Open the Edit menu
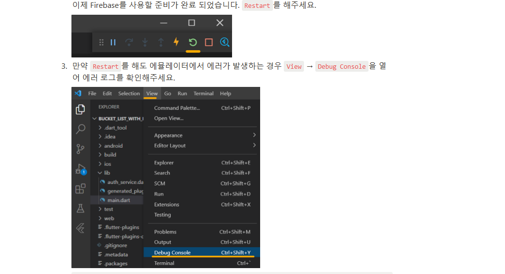This screenshot has width=505, height=274. click(107, 93)
